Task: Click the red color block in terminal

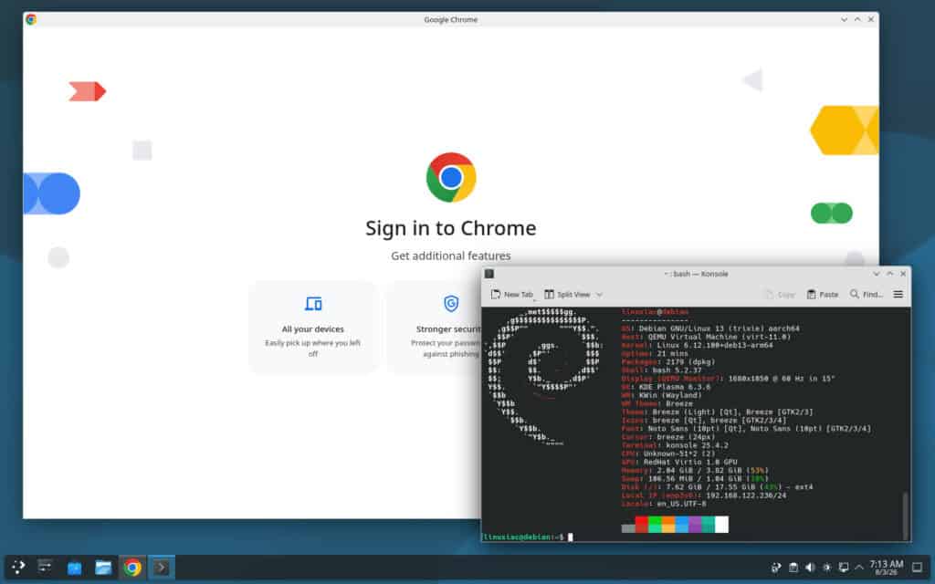Action: click(642, 525)
